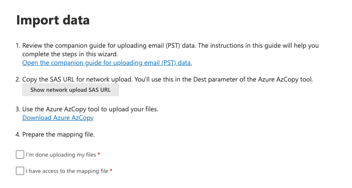Click the step number 4 list marker
This screenshot has width=352, height=188.
click(18, 134)
